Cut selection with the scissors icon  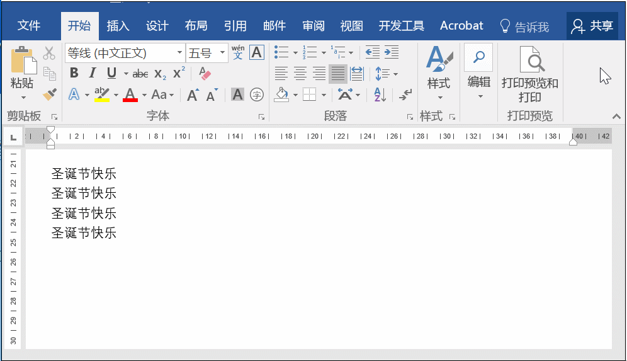point(49,53)
